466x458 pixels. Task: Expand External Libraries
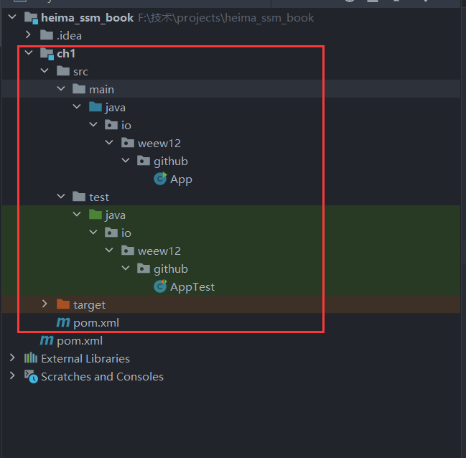[x=12, y=357]
